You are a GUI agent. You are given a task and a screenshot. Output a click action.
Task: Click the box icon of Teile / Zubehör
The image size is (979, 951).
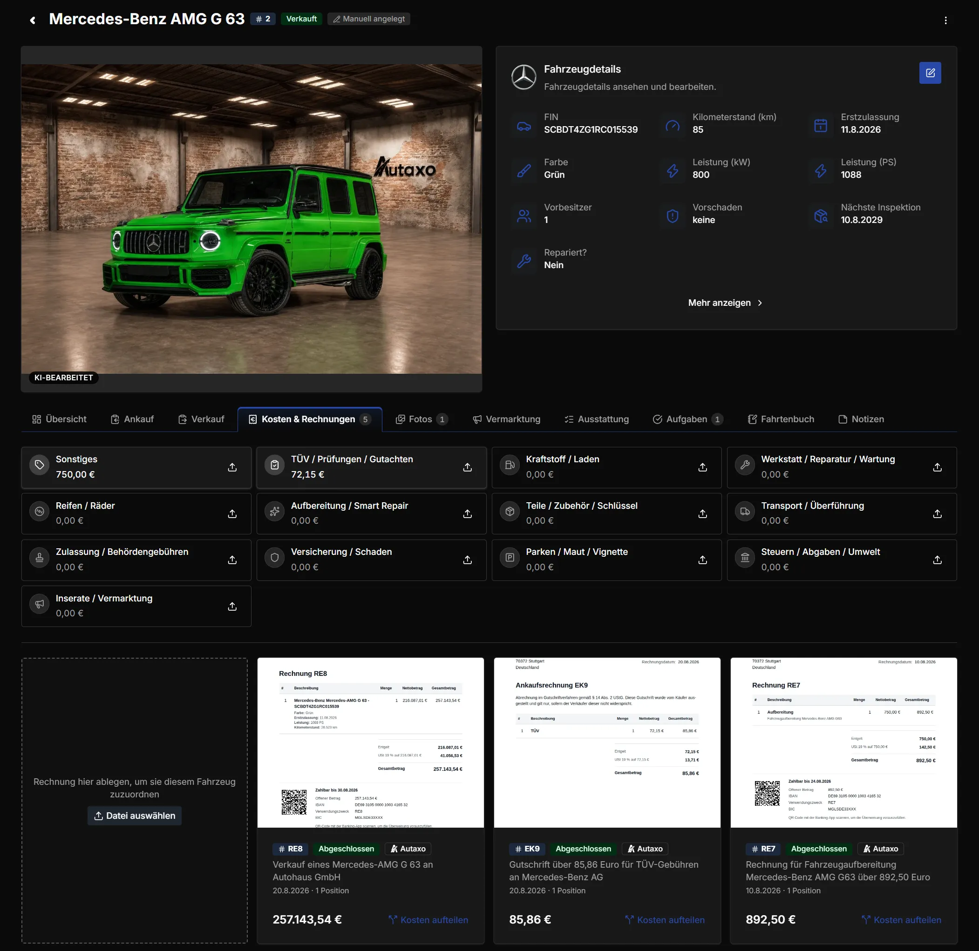pyautogui.click(x=510, y=512)
